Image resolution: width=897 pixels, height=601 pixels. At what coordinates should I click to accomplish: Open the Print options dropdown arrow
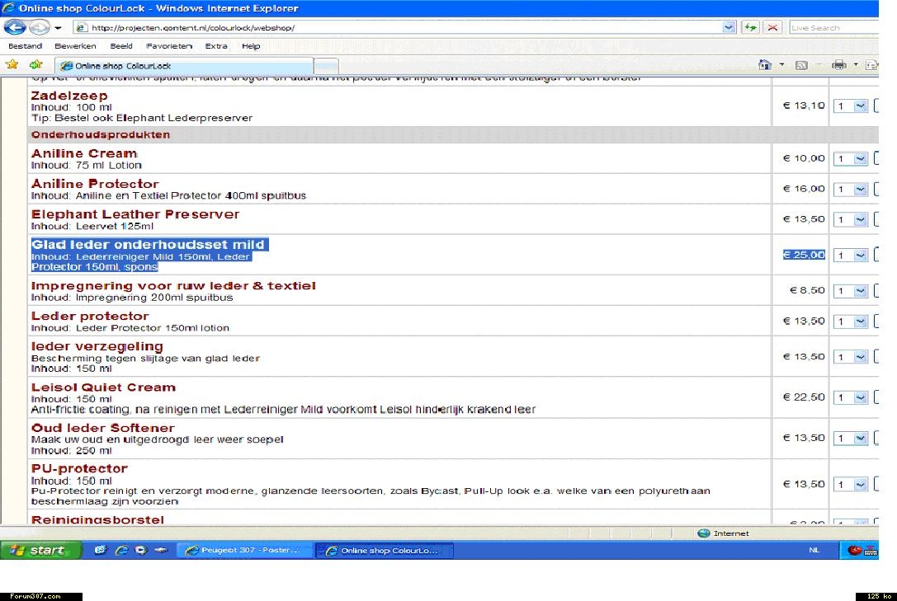tap(855, 64)
